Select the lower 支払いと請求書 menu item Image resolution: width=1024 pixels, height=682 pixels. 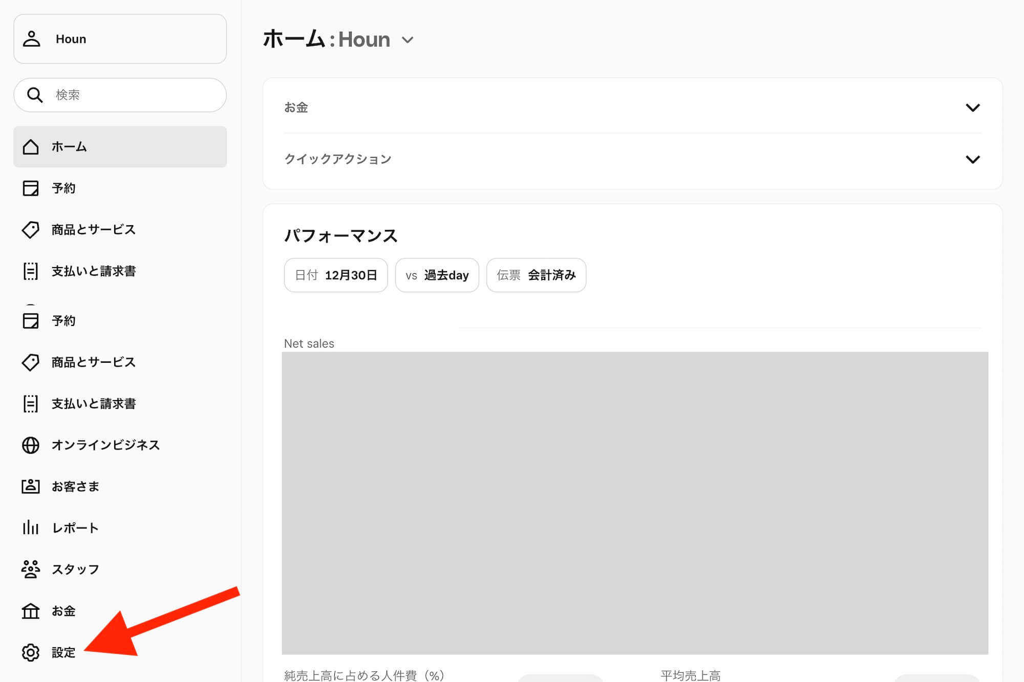[x=93, y=404]
